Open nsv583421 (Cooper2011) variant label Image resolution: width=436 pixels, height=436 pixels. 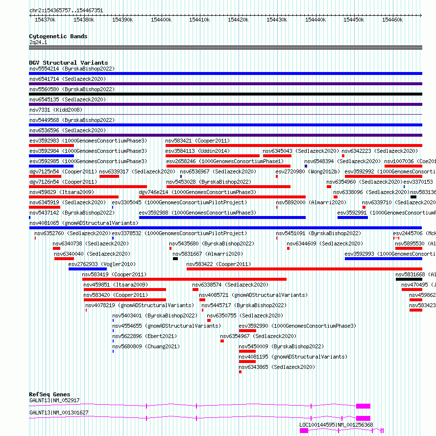(197, 141)
